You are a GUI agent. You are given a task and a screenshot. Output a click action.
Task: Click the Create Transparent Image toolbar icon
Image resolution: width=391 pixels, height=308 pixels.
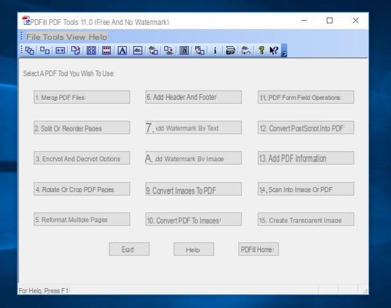(x=246, y=51)
